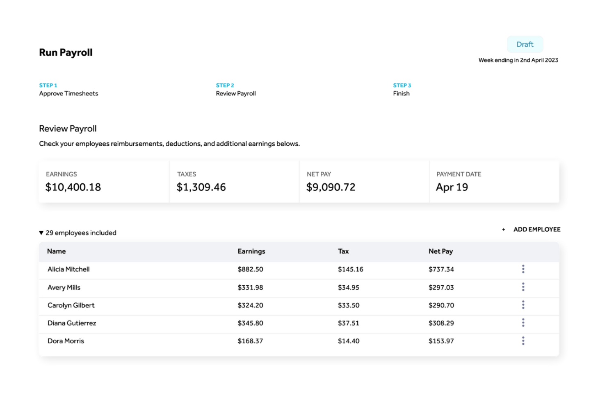Select the Alicia Mitchell name cell
The image size is (607, 404).
pyautogui.click(x=68, y=269)
